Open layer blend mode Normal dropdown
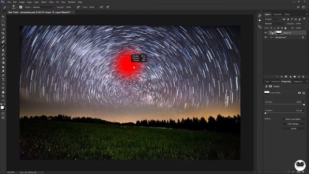 pyautogui.click(x=275, y=24)
